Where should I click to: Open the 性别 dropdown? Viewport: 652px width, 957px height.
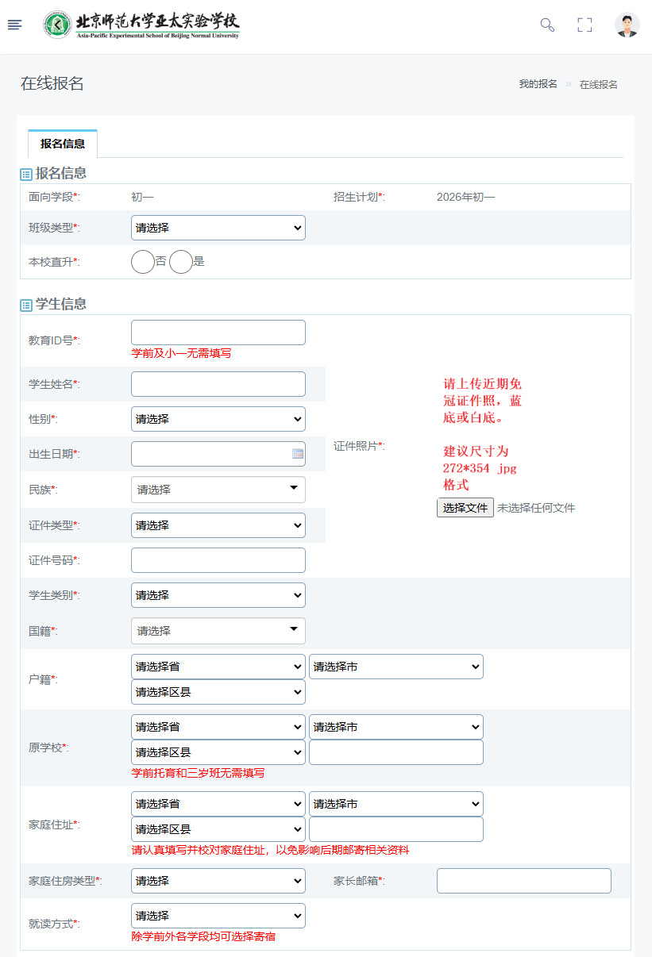coord(218,419)
